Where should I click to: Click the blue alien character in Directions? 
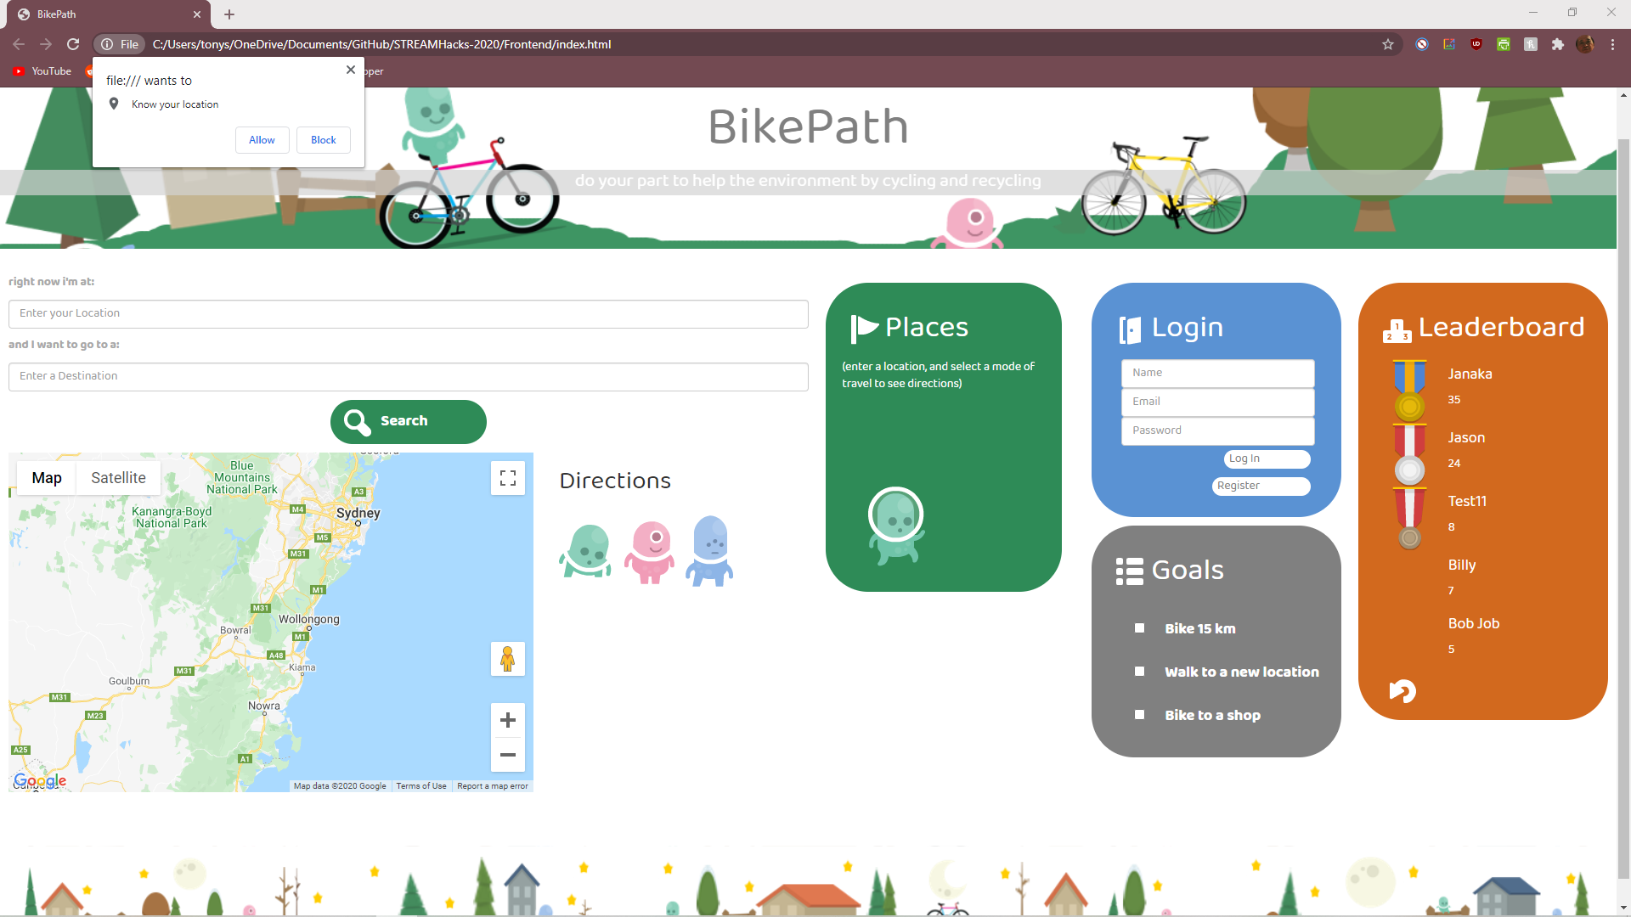[710, 551]
